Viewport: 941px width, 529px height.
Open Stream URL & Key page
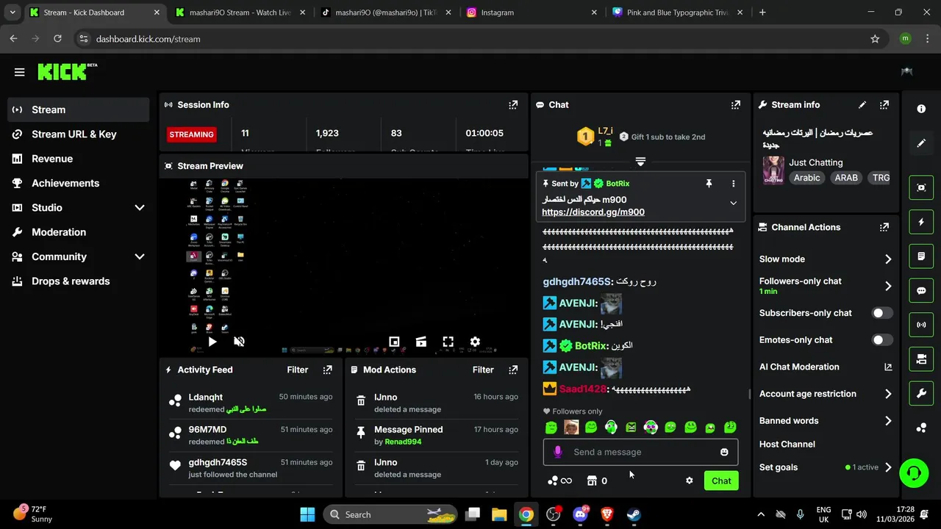point(79,134)
